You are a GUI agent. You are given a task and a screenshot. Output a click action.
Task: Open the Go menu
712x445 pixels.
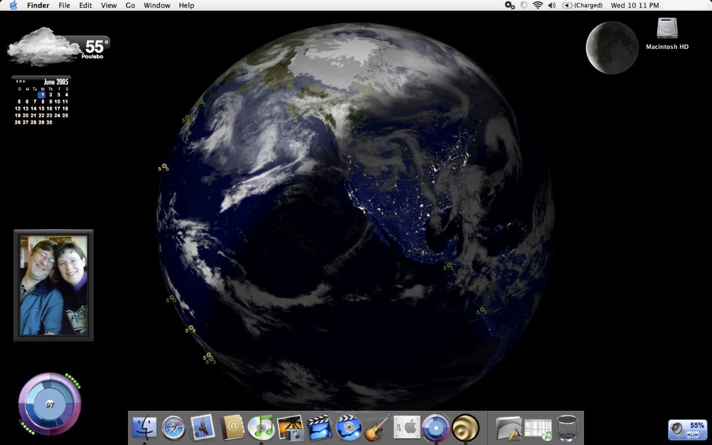pyautogui.click(x=131, y=5)
